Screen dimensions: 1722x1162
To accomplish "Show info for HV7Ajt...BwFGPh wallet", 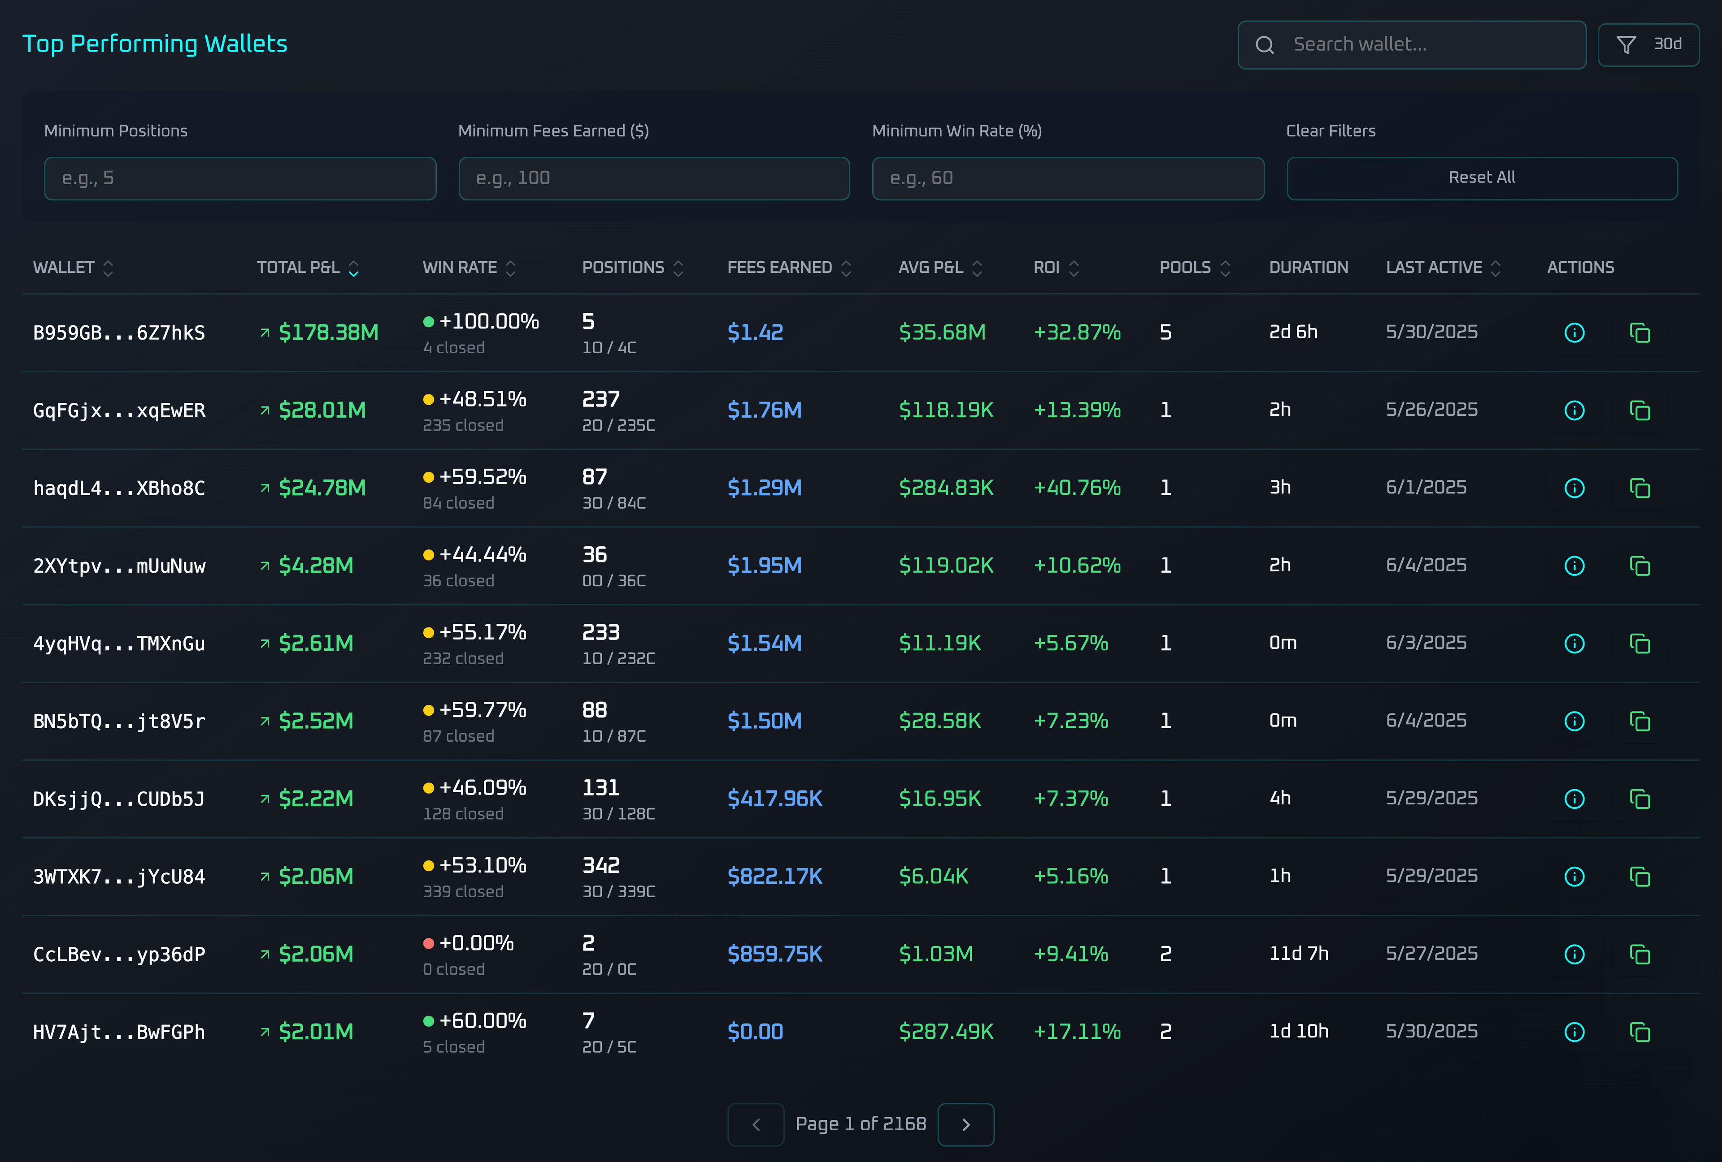I will (1574, 1032).
